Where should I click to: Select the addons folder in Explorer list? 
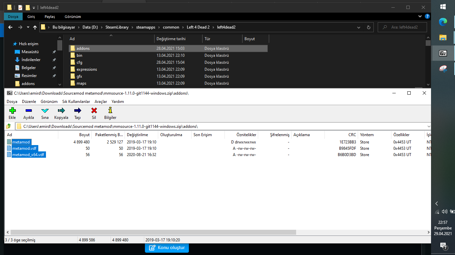(168, 48)
